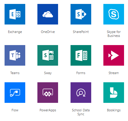Image resolution: width=128 pixels, height=121 pixels.
Task: Click the SharePoint text label
Action: coord(81,32)
